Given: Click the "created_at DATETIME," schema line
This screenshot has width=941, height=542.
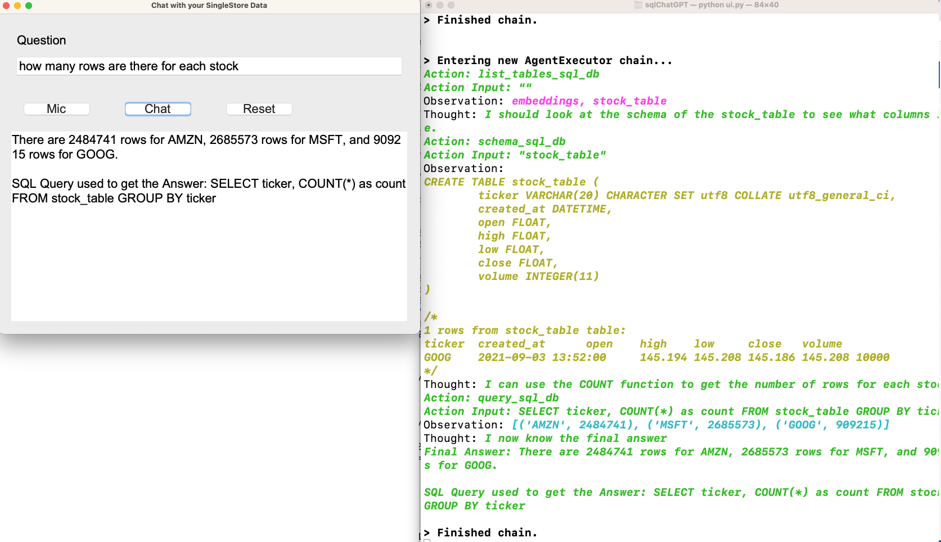Looking at the screenshot, I should click(x=544, y=209).
